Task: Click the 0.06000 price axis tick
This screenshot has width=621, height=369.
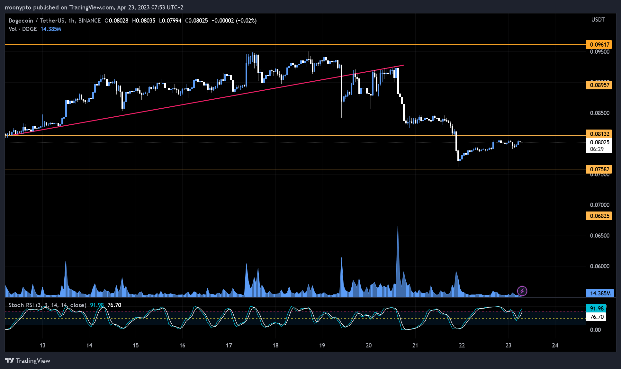Action: (x=600, y=266)
